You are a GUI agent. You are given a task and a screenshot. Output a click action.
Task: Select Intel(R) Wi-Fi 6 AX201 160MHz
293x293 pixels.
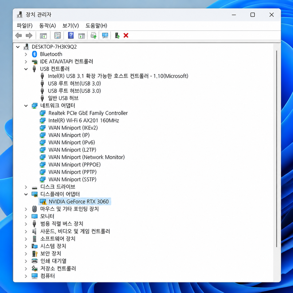coord(84,120)
